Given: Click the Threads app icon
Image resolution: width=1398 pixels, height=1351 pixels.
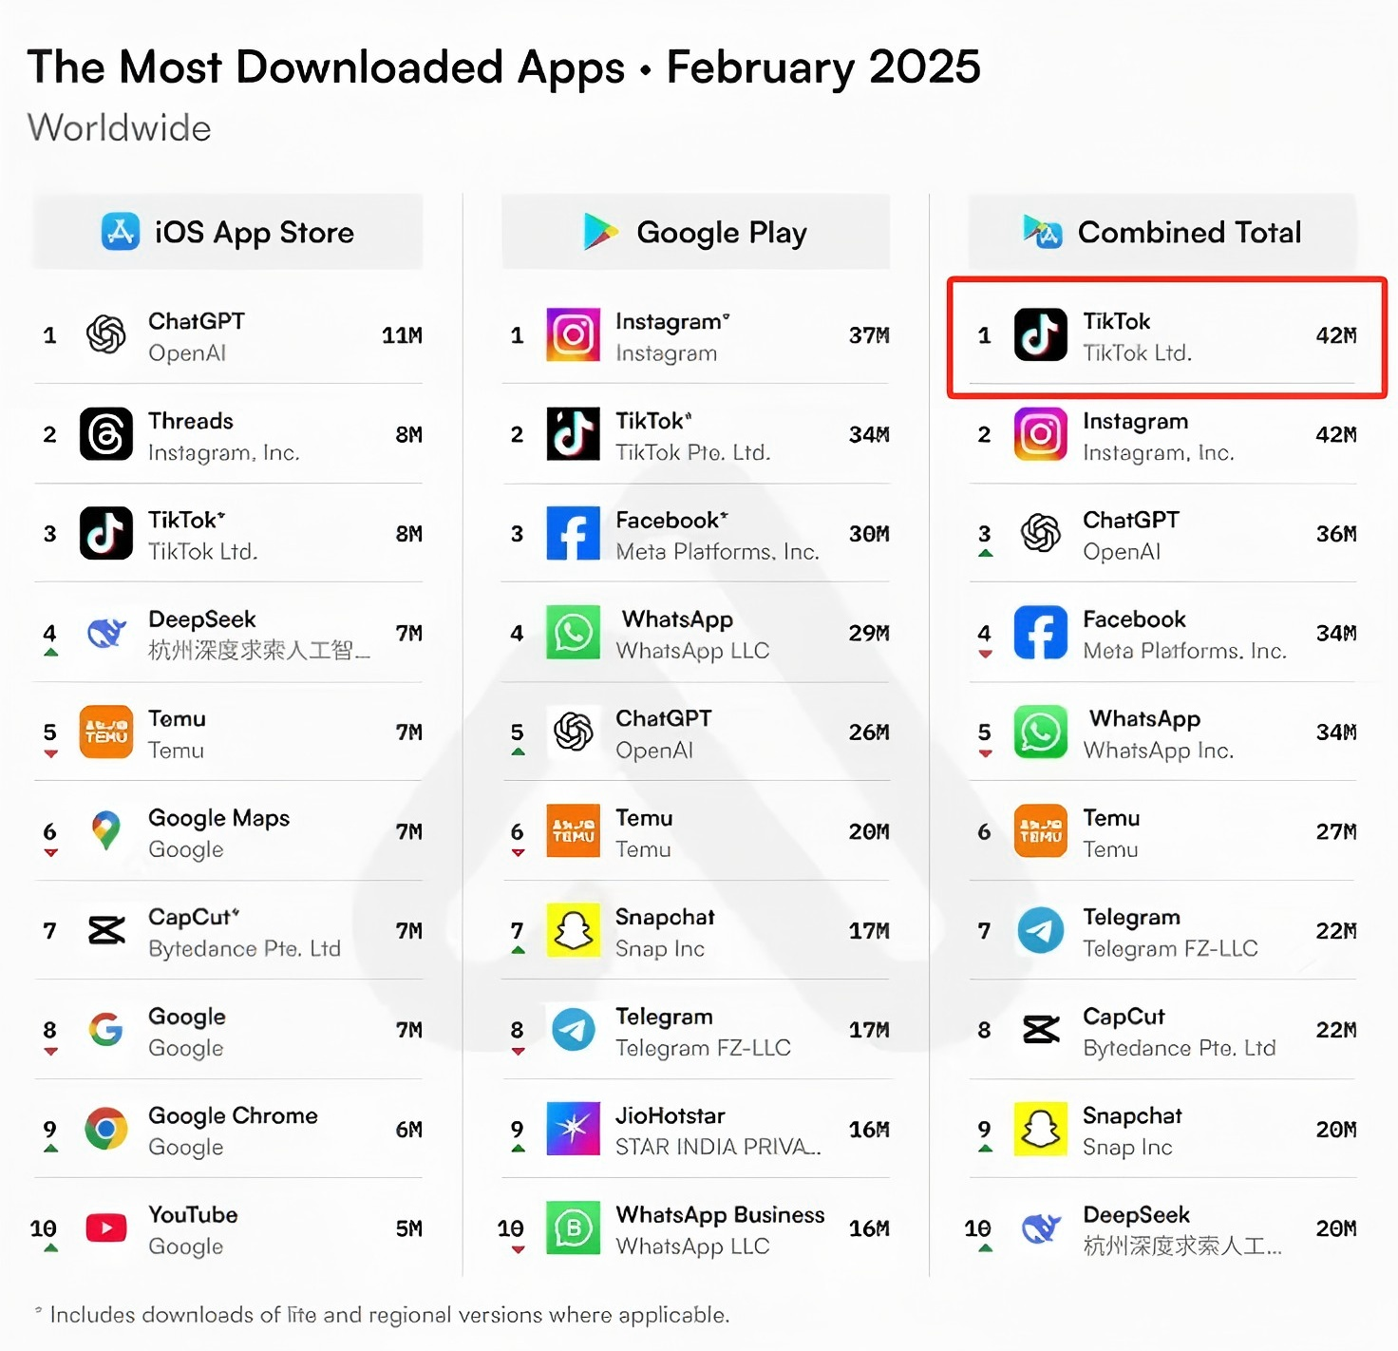Looking at the screenshot, I should 105,434.
